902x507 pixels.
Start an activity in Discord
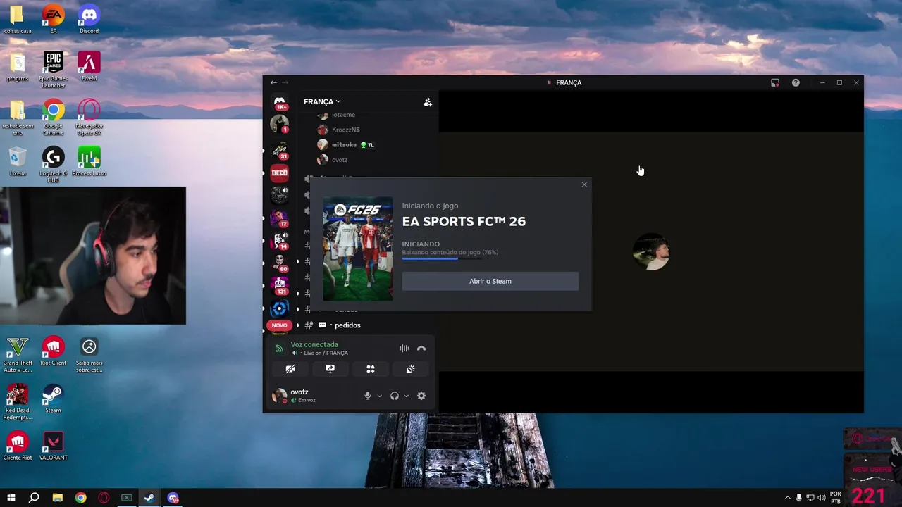(371, 369)
